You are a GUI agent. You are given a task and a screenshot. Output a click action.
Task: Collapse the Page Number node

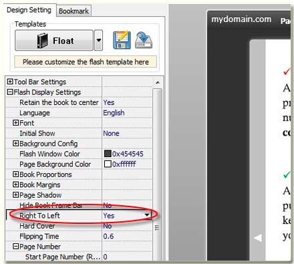tap(15, 247)
